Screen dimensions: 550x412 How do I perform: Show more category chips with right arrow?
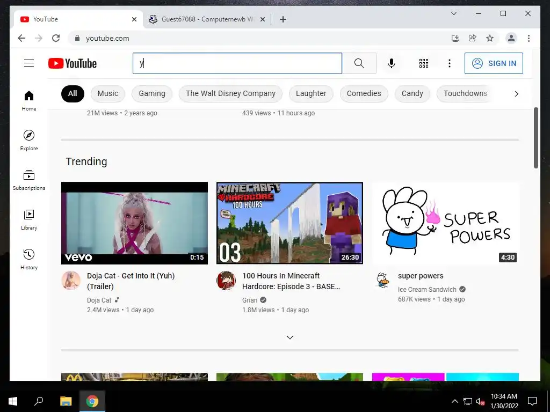tap(516, 93)
